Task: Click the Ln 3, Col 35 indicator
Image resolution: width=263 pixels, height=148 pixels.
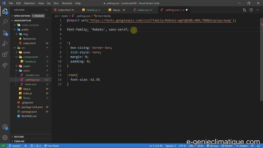Action: [156, 146]
